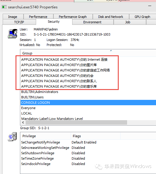The image size is (156, 174).
Task: Click the Flags column header
Action: click(x=95, y=136)
